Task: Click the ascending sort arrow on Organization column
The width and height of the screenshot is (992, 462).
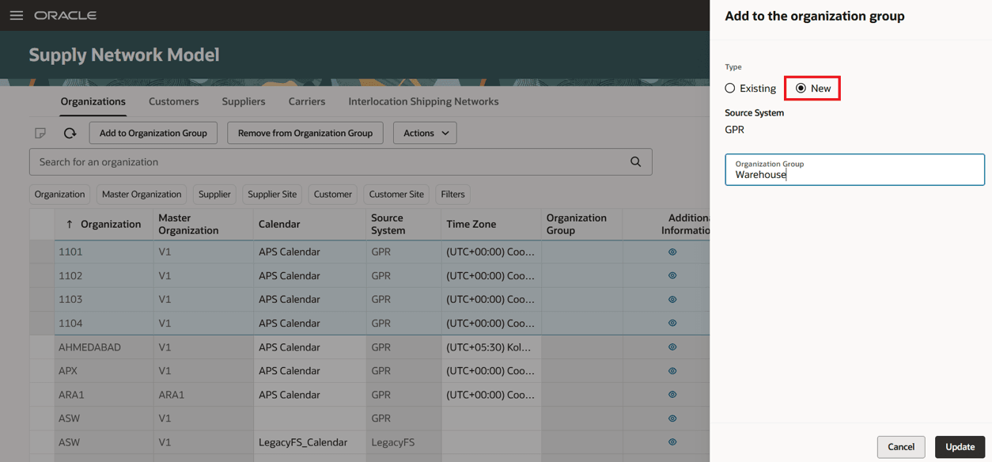Action: click(x=70, y=223)
